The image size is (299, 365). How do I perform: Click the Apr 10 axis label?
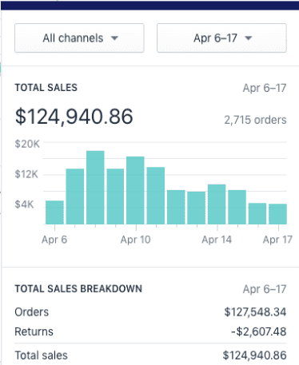click(x=136, y=240)
